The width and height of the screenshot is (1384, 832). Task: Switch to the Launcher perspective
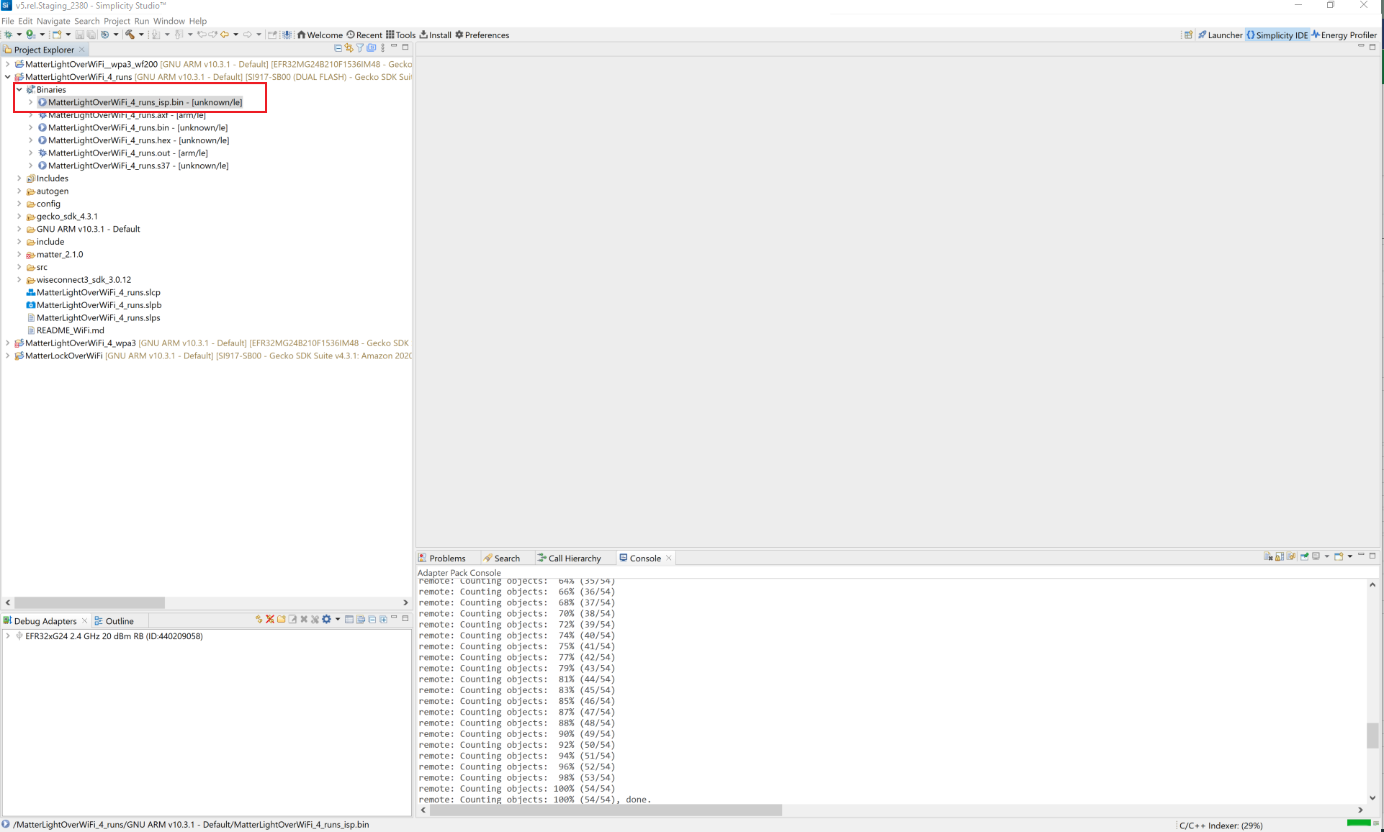click(1221, 35)
